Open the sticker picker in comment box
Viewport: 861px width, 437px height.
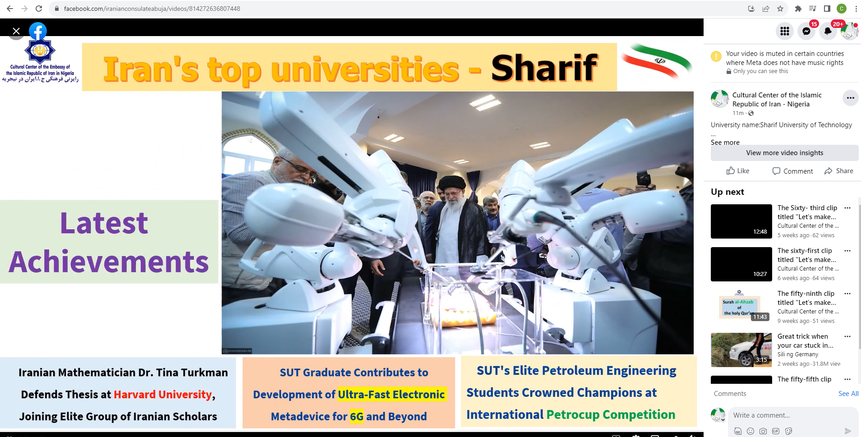point(788,431)
